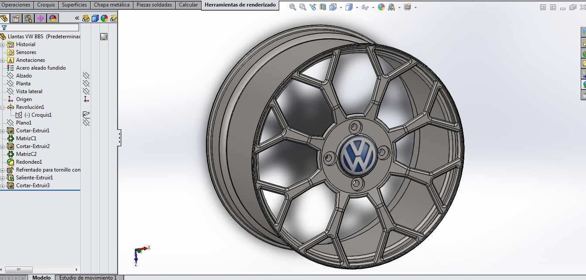Toggle Croquis1 sketch visibility in display pane
This screenshot has width=586, height=280.
pyautogui.click(x=86, y=115)
